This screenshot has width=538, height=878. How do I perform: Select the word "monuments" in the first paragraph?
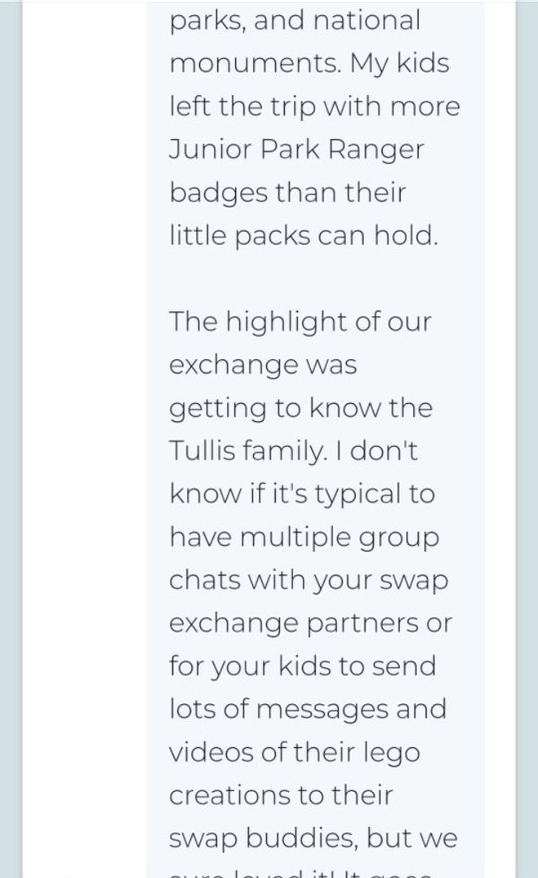(254, 64)
